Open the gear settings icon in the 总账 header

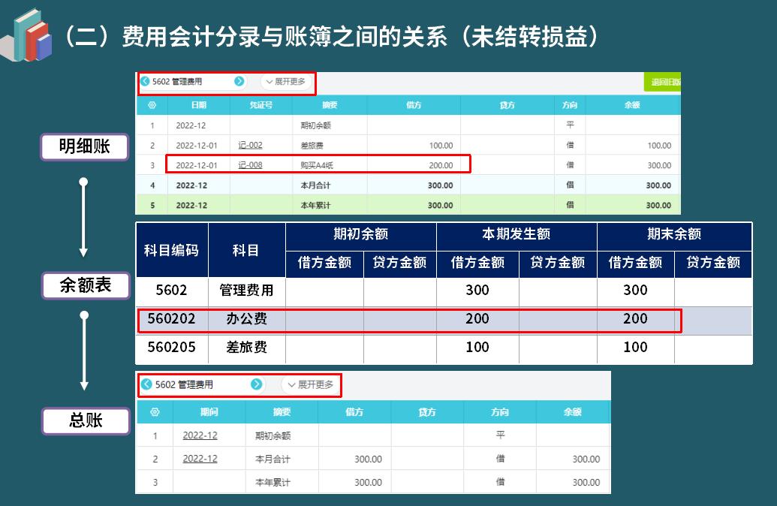coord(154,411)
